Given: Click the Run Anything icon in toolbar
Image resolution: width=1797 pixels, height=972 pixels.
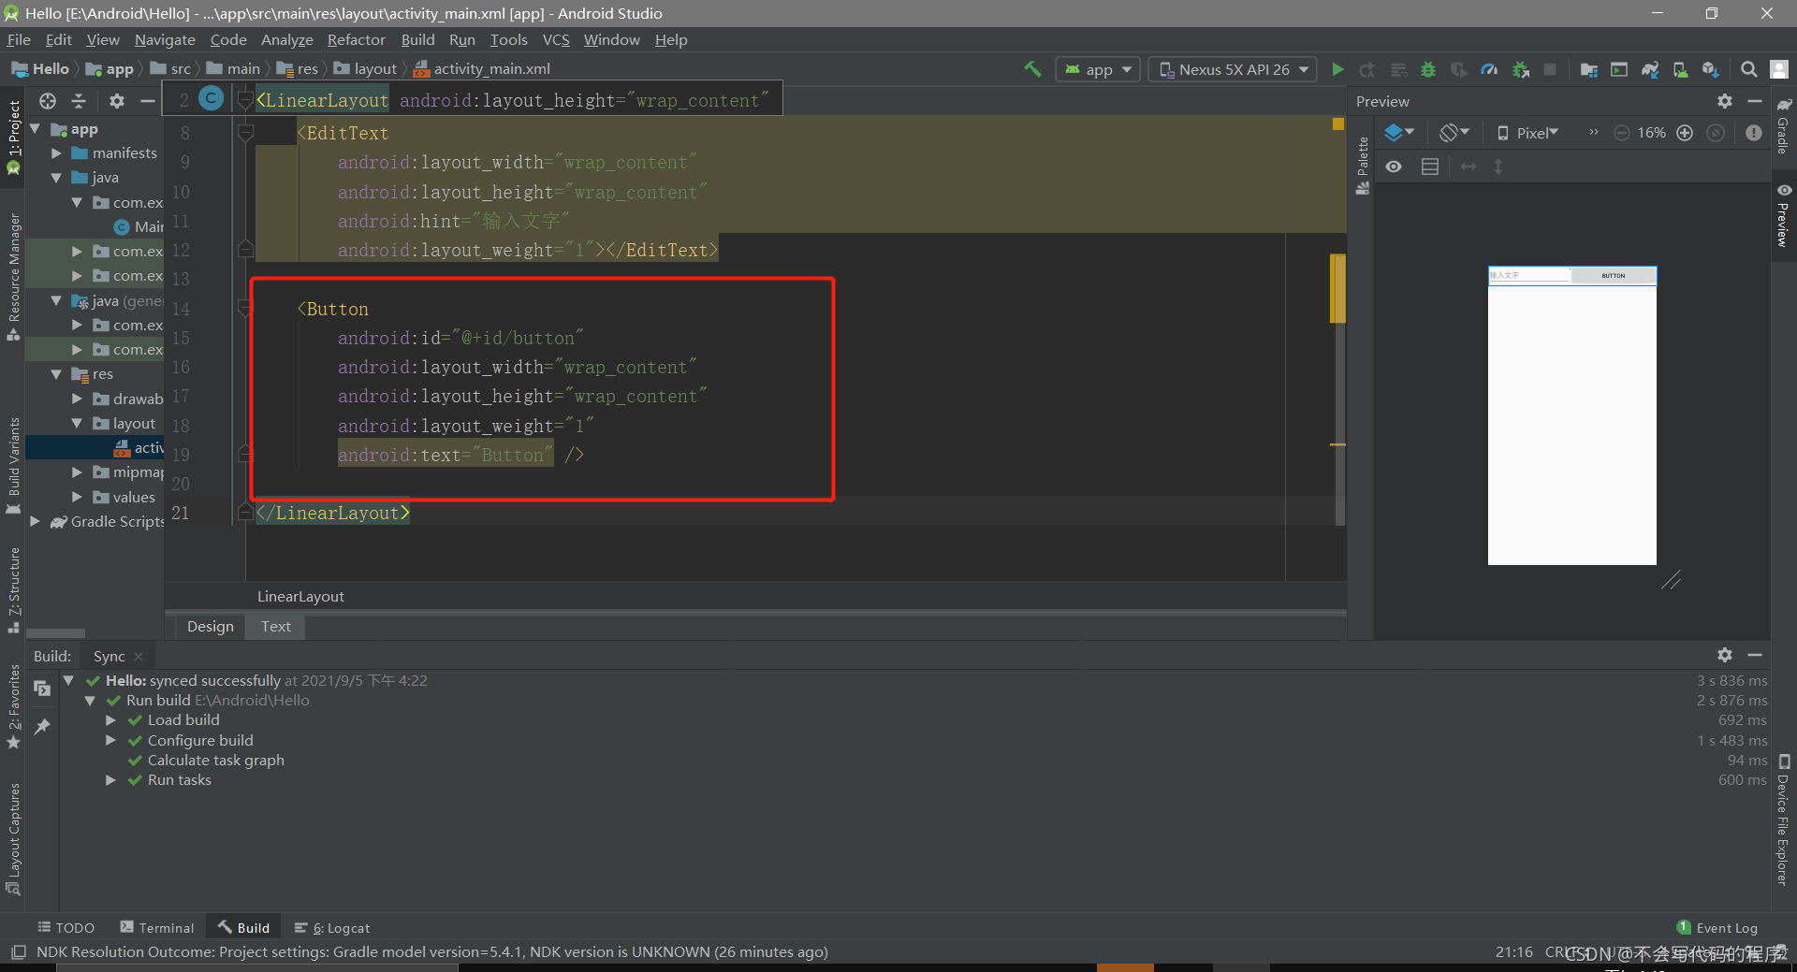Looking at the screenshot, I should point(1619,69).
